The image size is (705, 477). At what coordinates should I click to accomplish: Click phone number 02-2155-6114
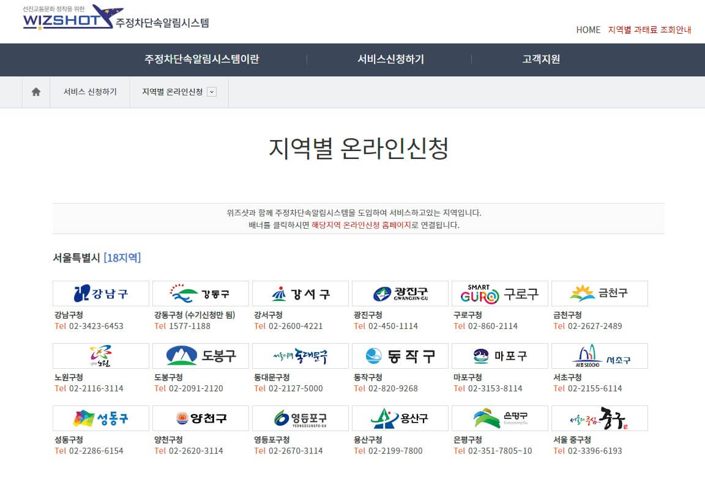tap(595, 388)
